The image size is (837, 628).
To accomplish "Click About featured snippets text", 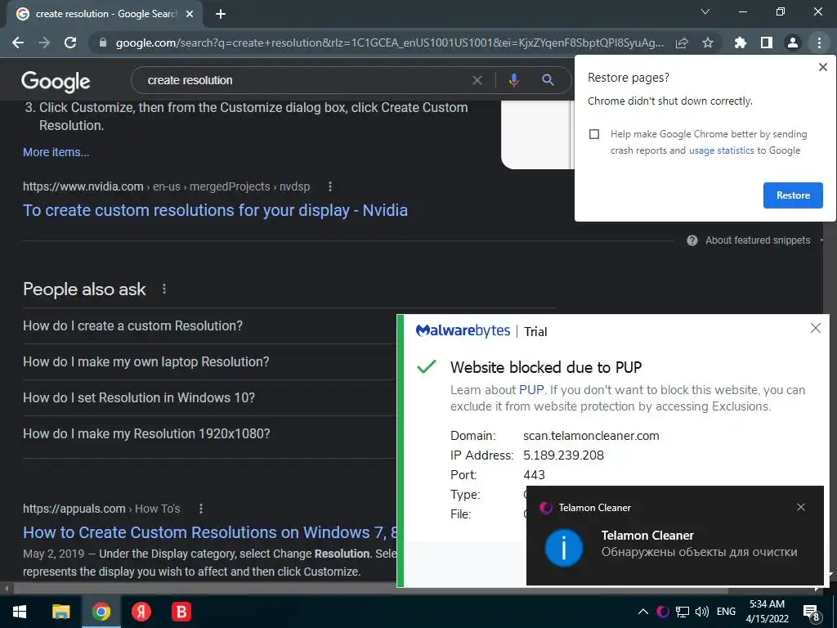I will tap(758, 240).
